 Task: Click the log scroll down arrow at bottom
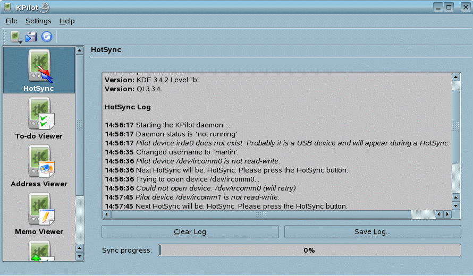pyautogui.click(x=456, y=206)
